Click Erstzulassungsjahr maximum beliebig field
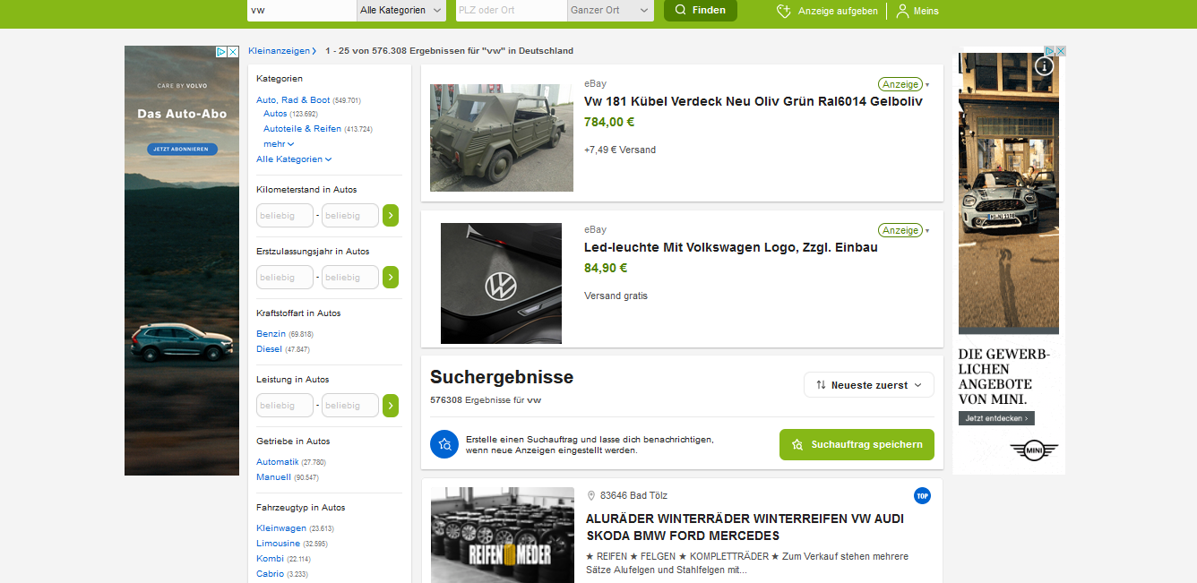This screenshot has width=1197, height=583. (350, 277)
